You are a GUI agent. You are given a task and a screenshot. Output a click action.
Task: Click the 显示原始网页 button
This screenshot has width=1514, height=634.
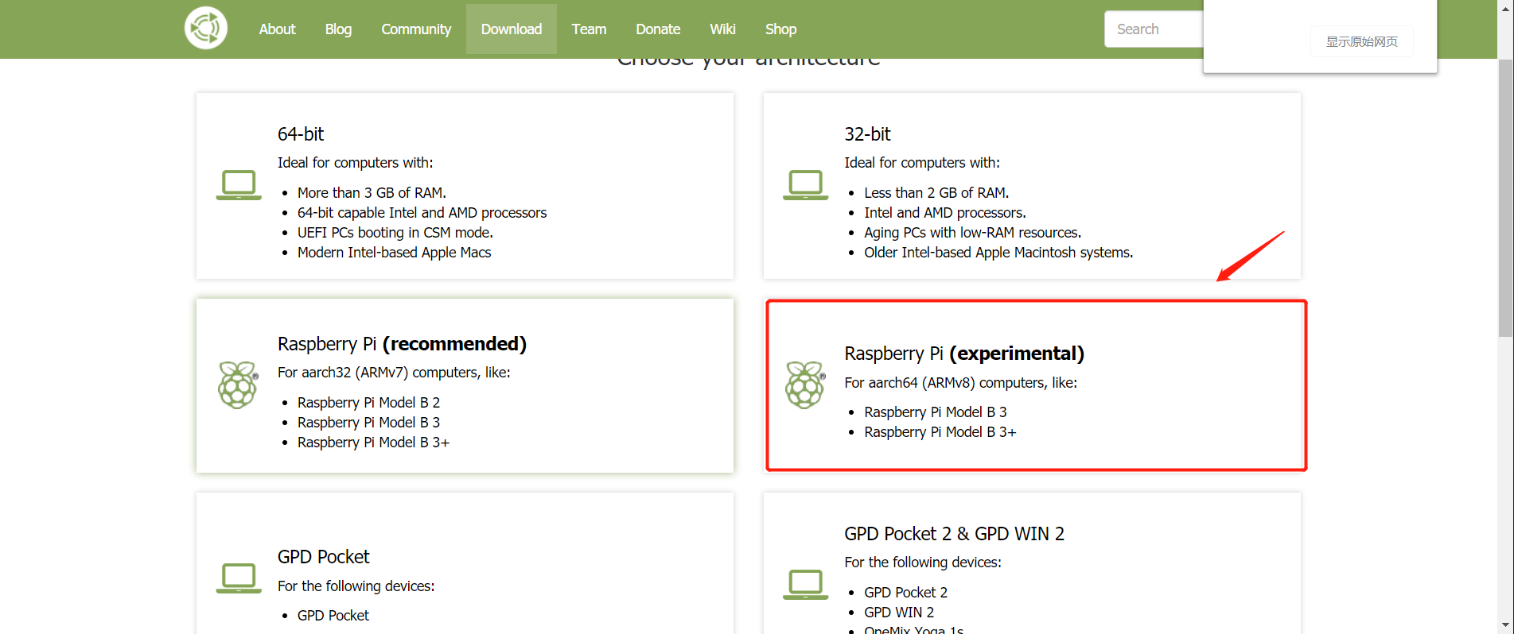1361,41
